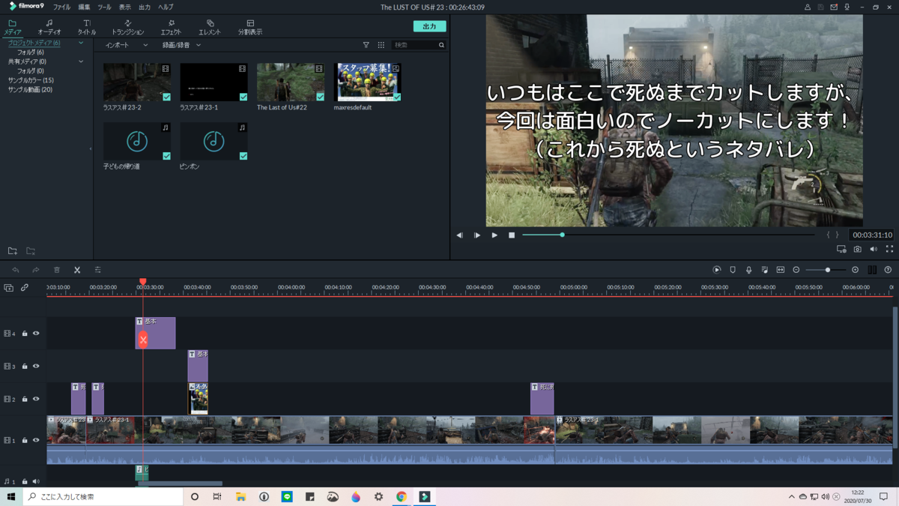Switch to the タイトル (Titles) tab

point(87,28)
